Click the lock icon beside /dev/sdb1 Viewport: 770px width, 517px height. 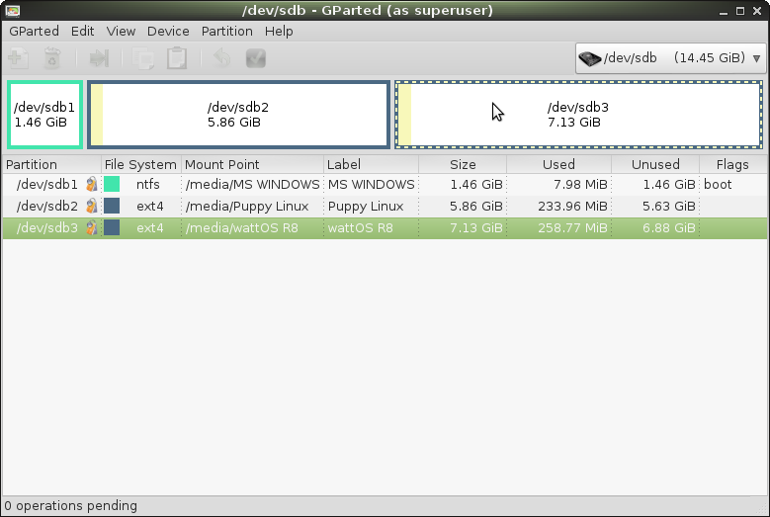91,185
